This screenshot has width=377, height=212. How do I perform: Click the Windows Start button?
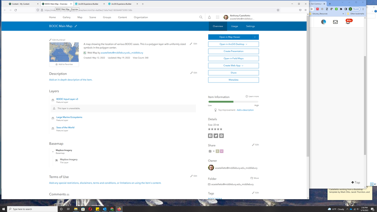tap(3, 209)
